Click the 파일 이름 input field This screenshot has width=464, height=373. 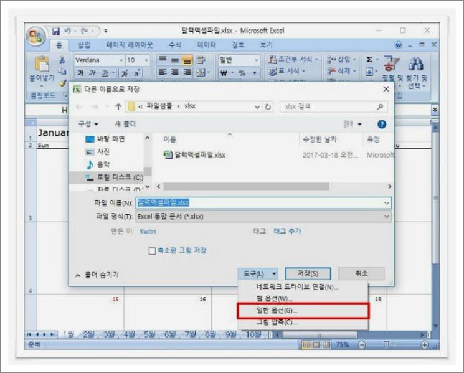click(263, 203)
